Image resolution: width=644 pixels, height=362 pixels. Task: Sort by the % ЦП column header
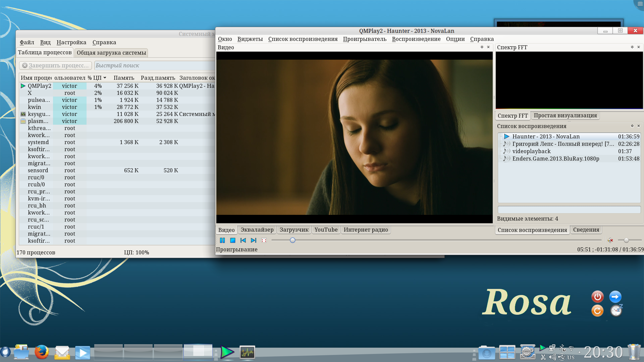click(x=97, y=78)
